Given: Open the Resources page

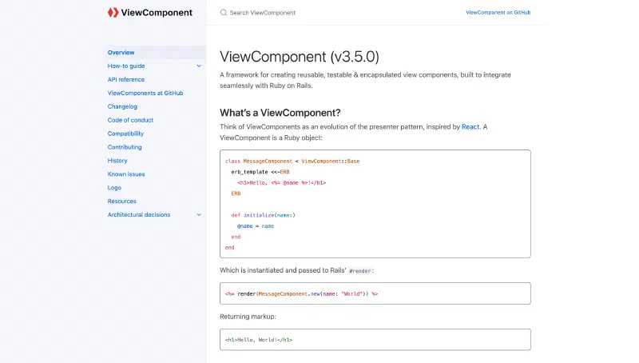Looking at the screenshot, I should (122, 201).
